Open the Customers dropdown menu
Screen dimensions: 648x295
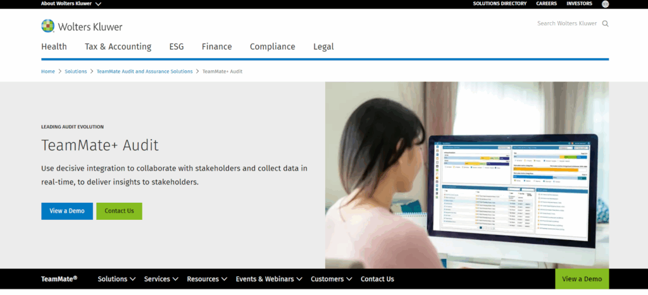tap(331, 279)
